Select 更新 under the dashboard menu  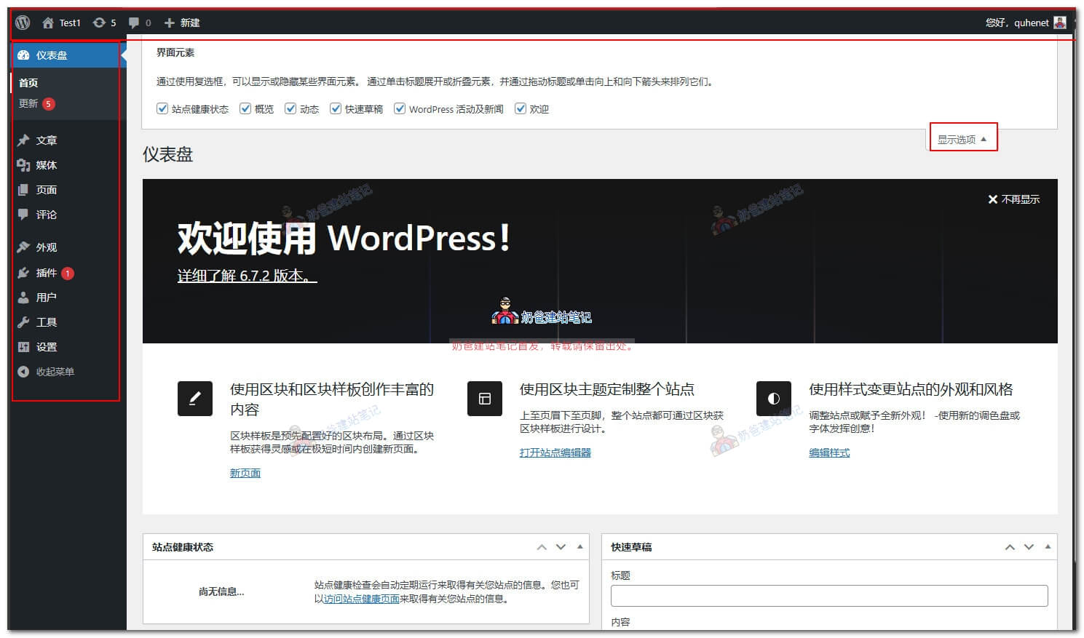click(x=29, y=103)
